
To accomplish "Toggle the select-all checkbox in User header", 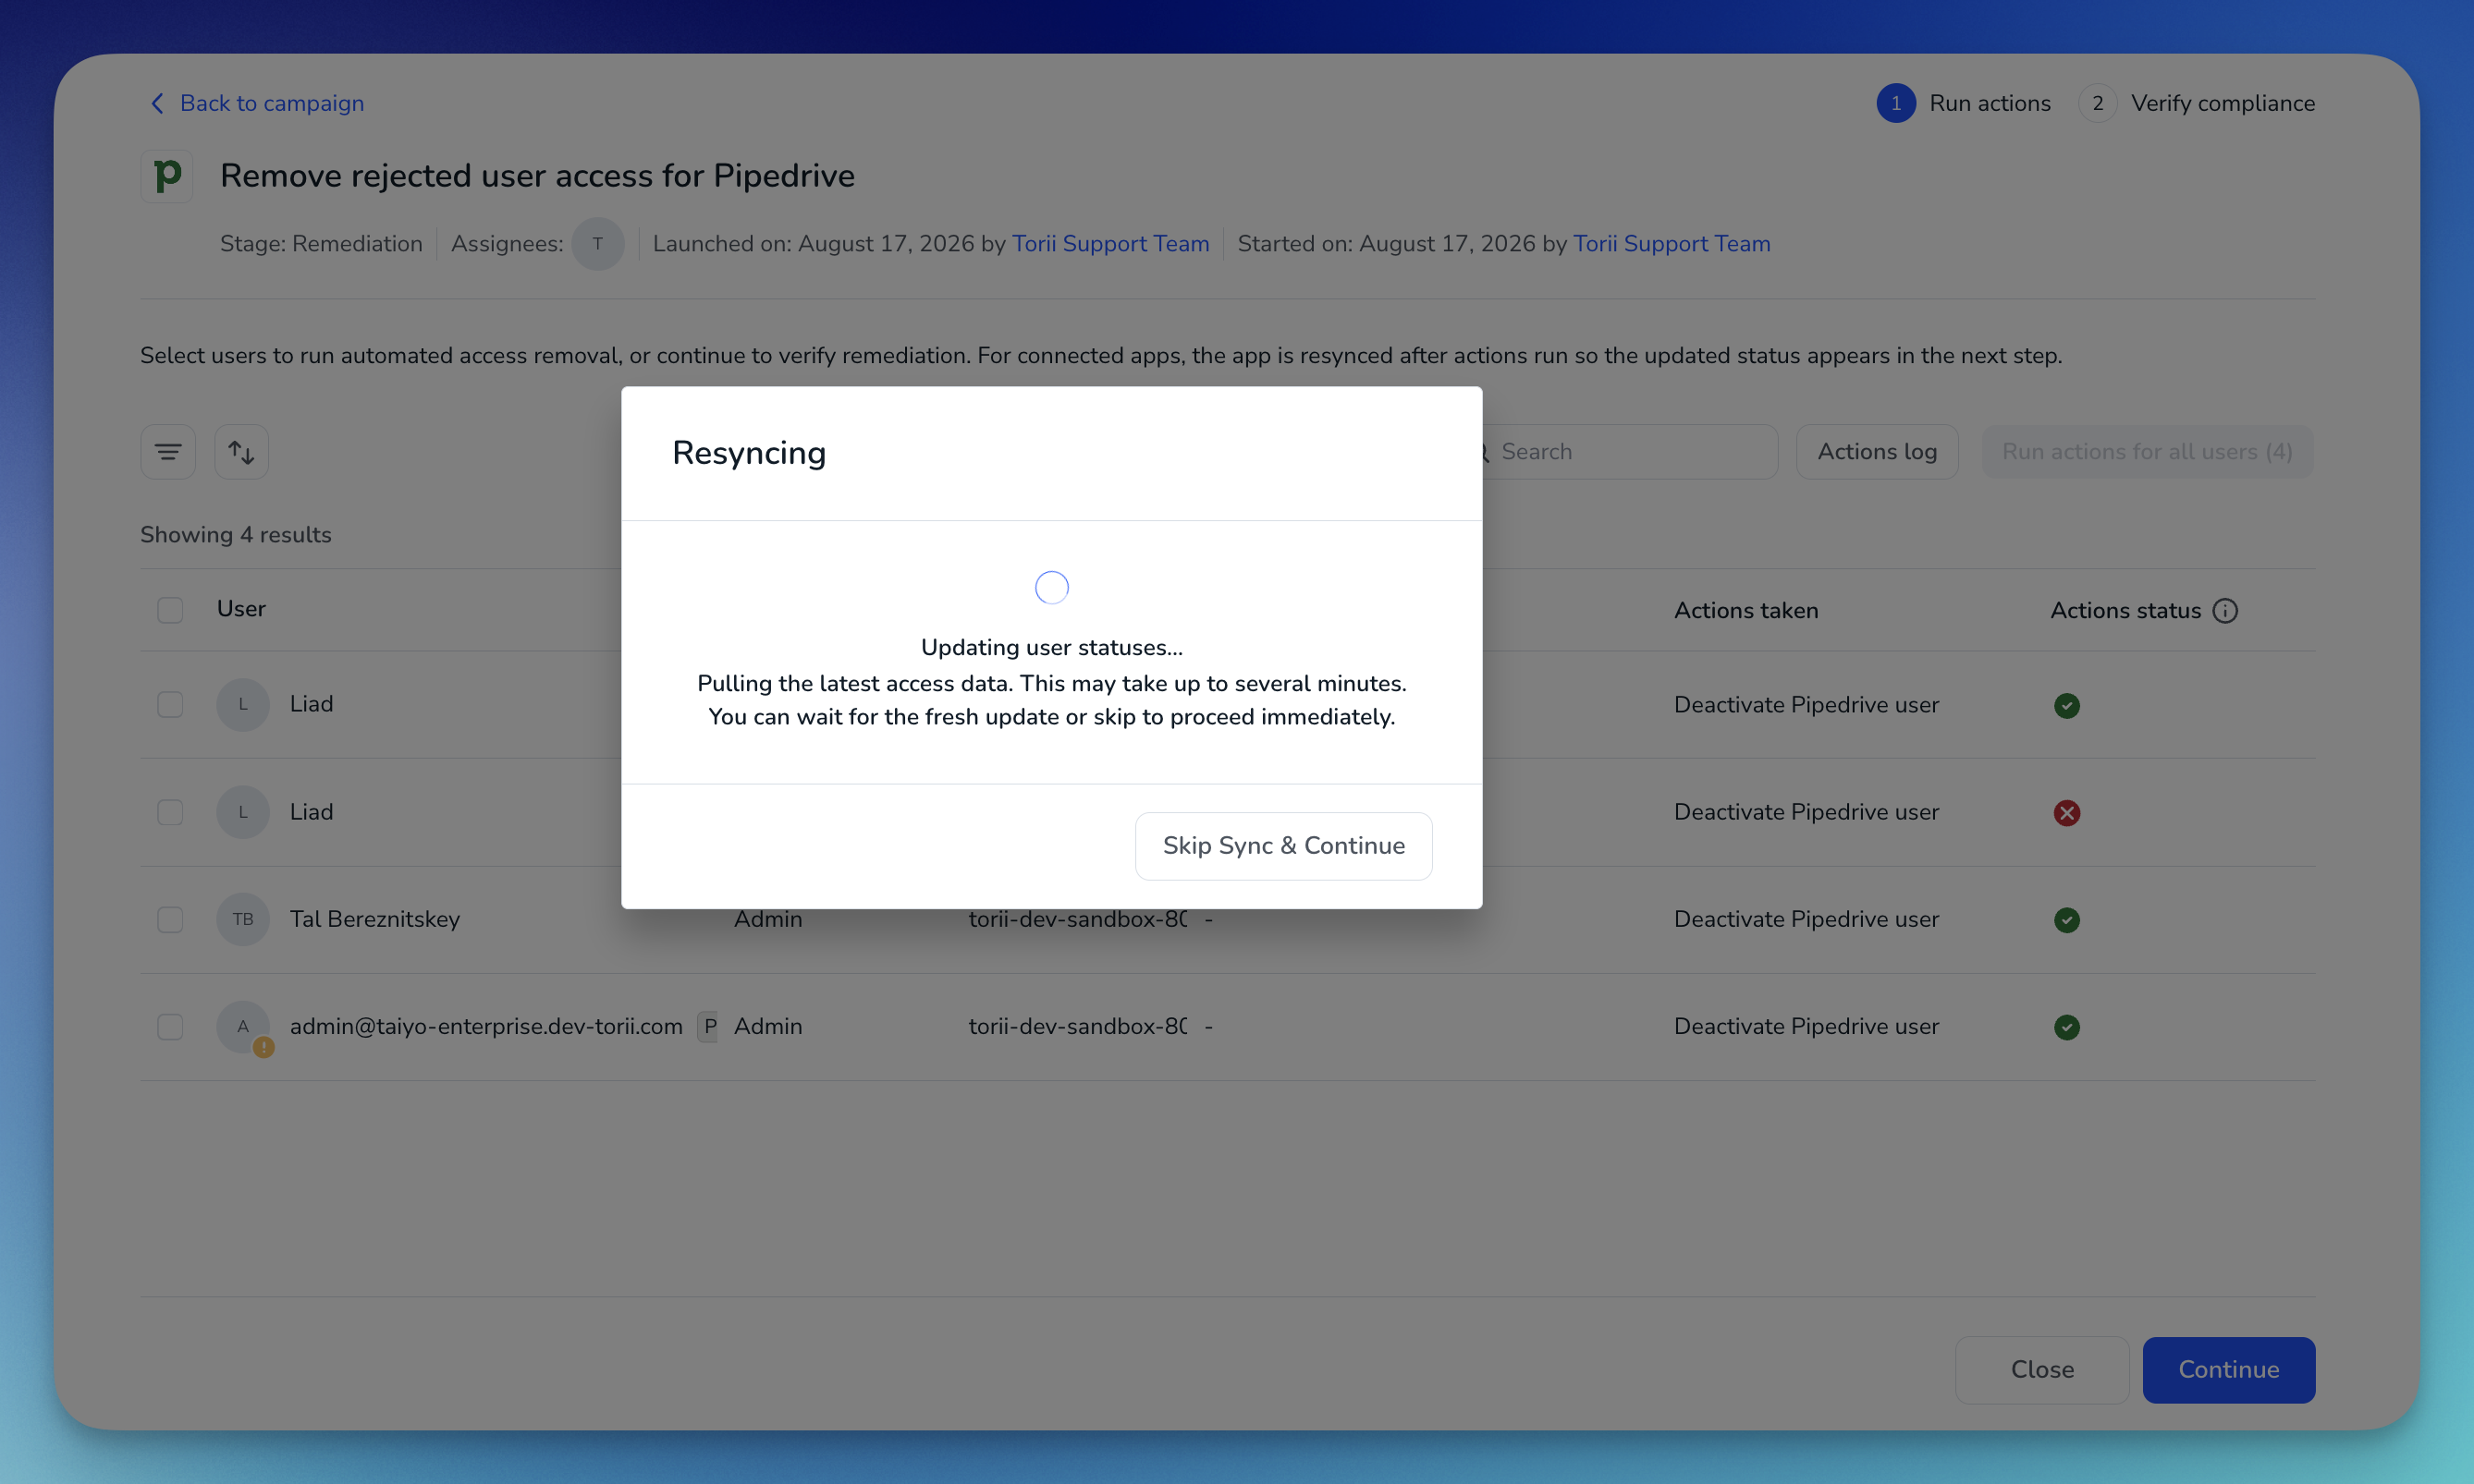I will (170, 610).
